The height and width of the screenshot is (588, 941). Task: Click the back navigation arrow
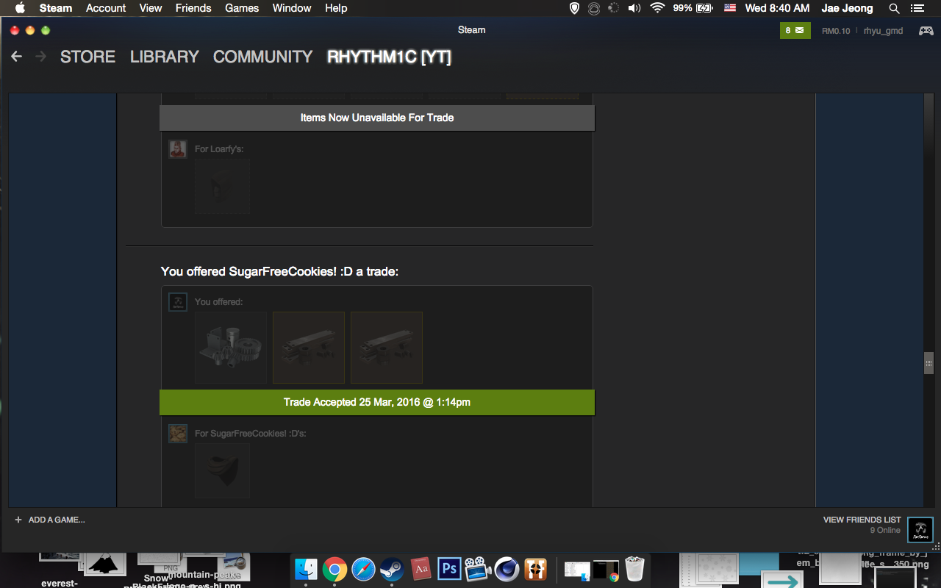click(17, 57)
